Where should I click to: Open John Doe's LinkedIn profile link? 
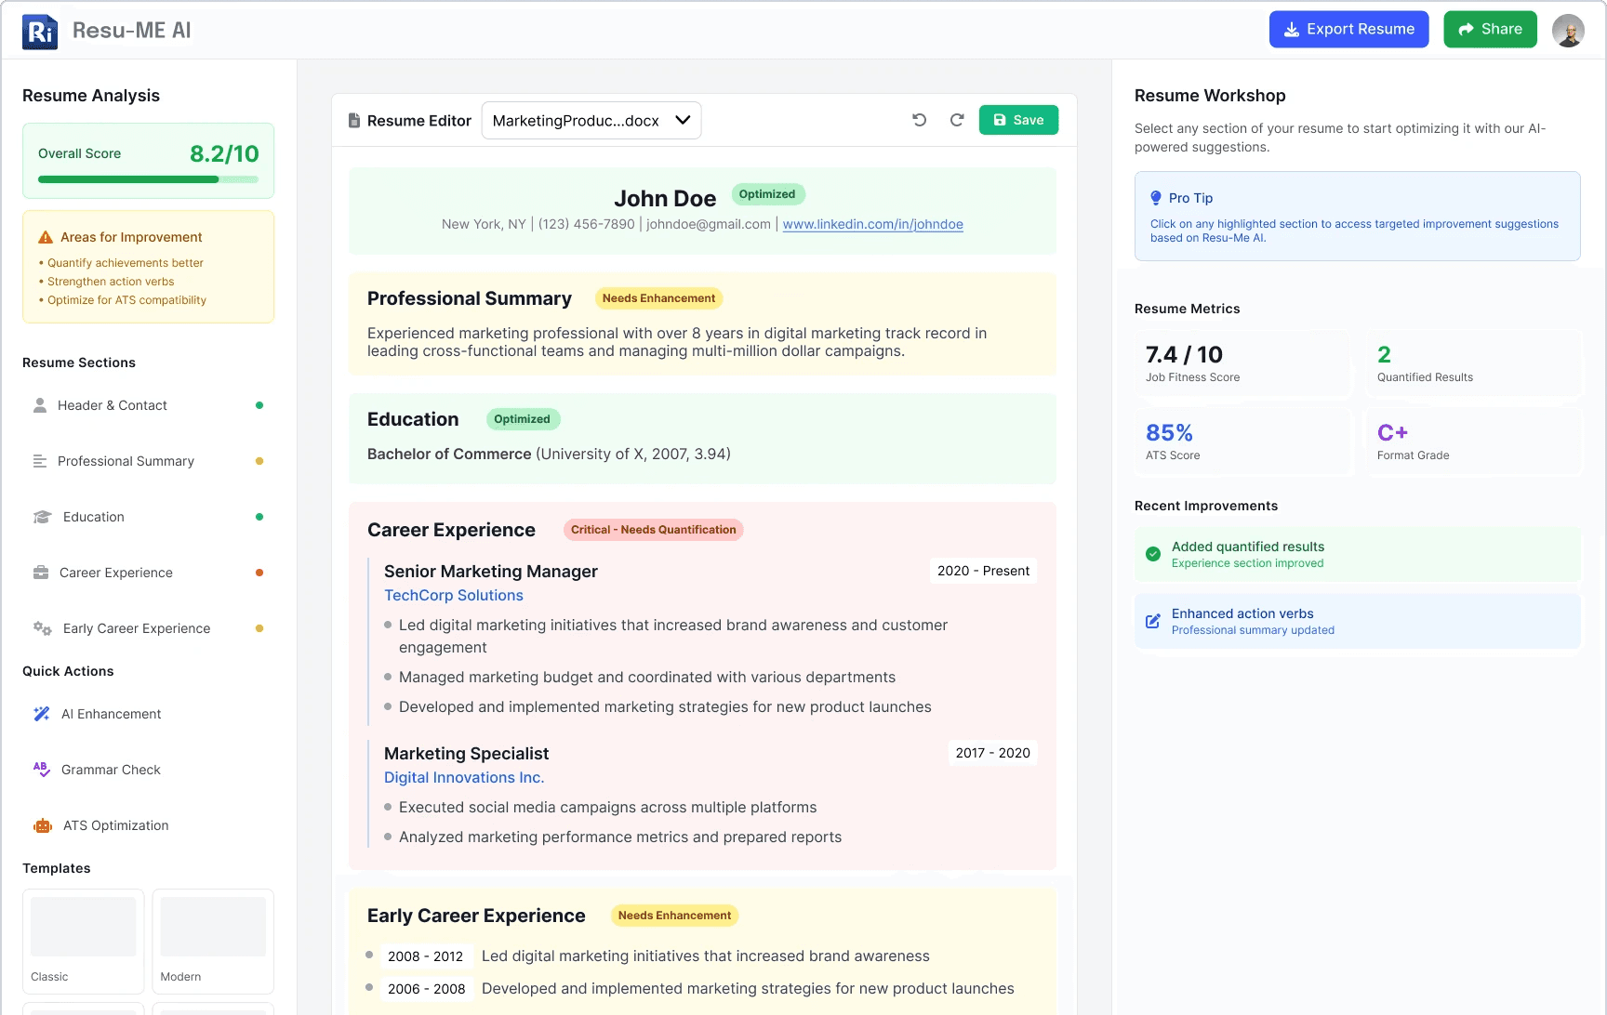pyautogui.click(x=872, y=224)
